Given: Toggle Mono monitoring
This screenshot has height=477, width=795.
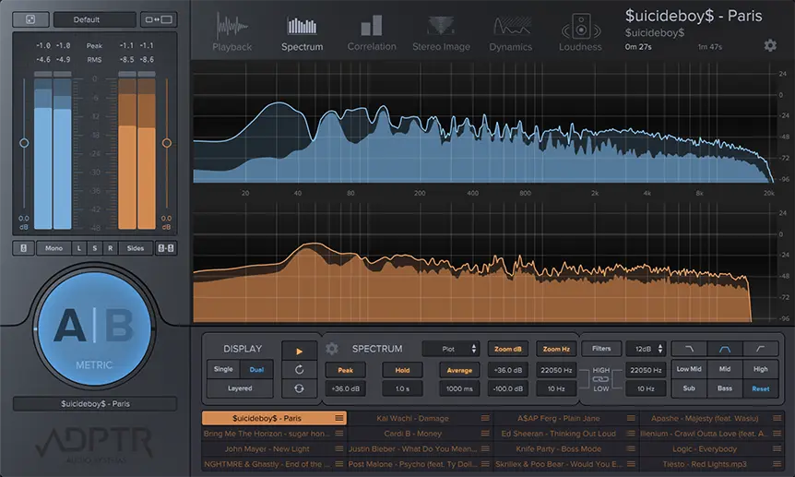Looking at the screenshot, I should [x=53, y=248].
